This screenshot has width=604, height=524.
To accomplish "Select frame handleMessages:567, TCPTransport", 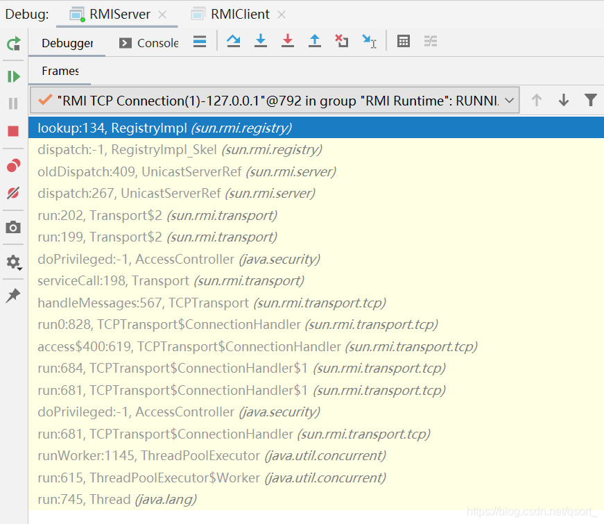I will point(316,303).
